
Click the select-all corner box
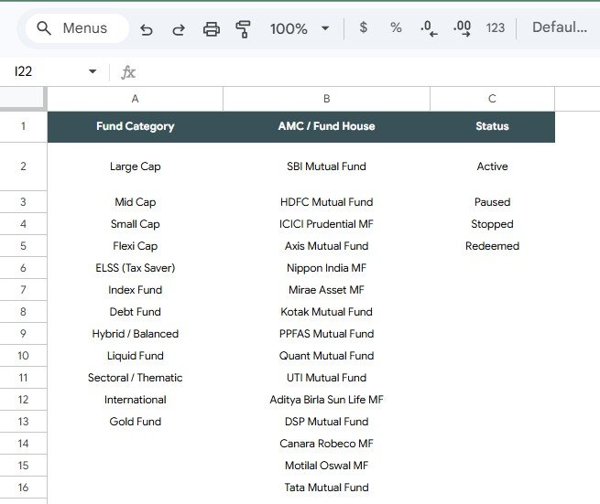point(23,99)
